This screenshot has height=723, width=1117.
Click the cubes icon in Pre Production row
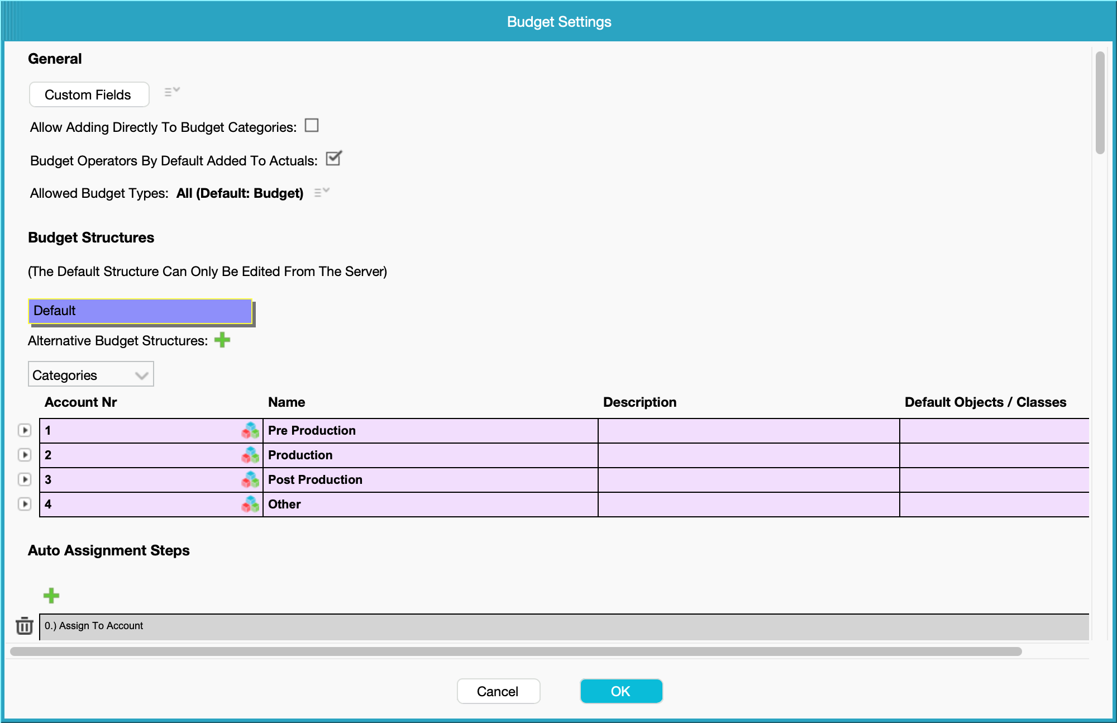click(x=250, y=430)
